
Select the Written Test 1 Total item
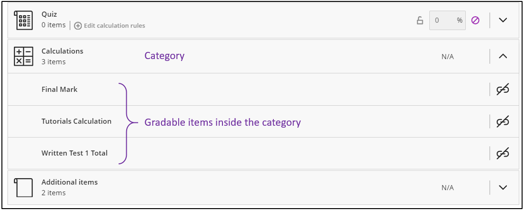[x=74, y=153]
